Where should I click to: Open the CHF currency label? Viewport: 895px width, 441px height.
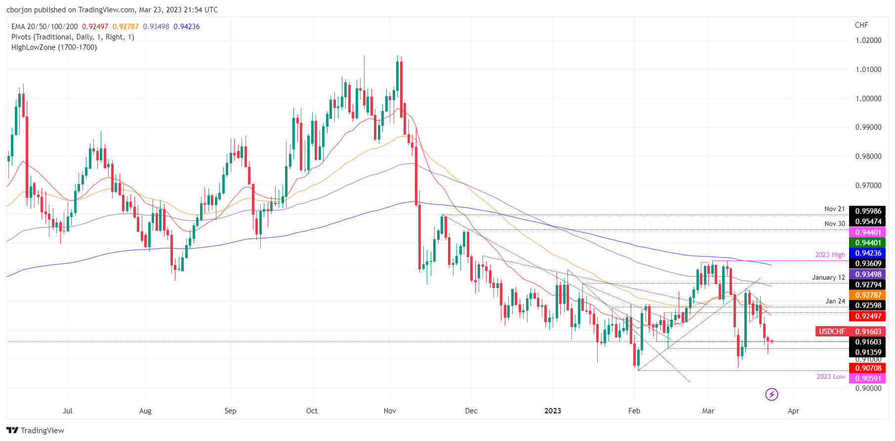pos(861,25)
